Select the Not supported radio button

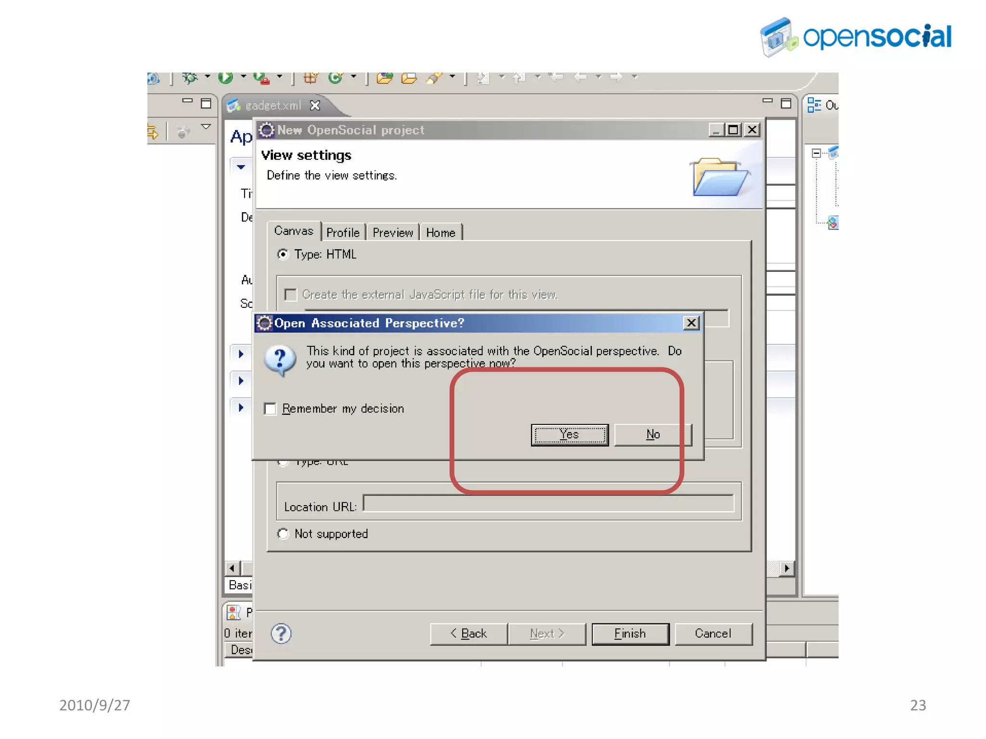coord(283,534)
